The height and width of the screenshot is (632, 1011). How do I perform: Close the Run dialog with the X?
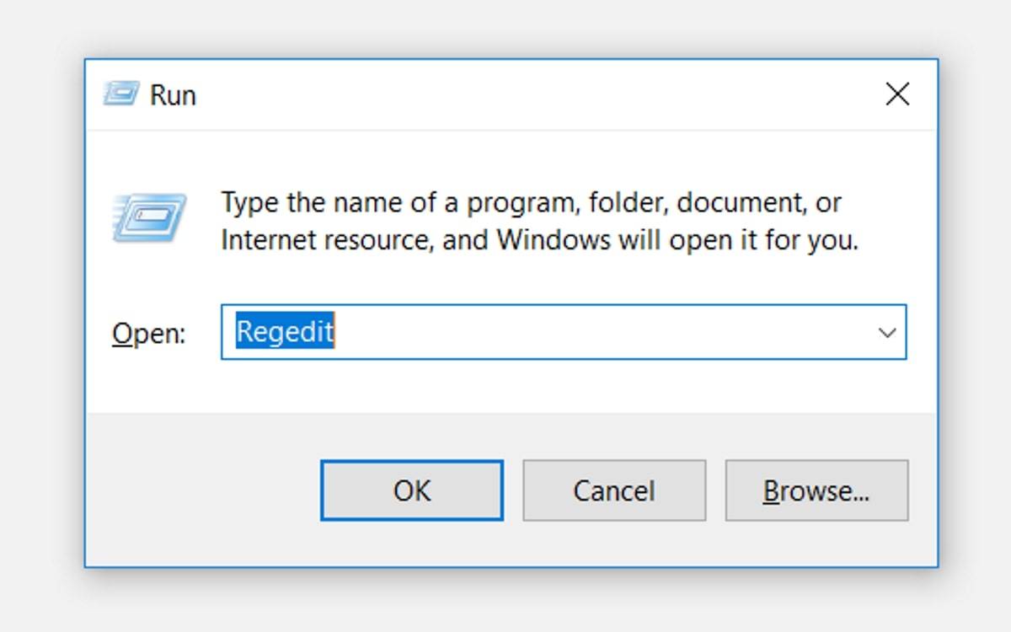(897, 94)
